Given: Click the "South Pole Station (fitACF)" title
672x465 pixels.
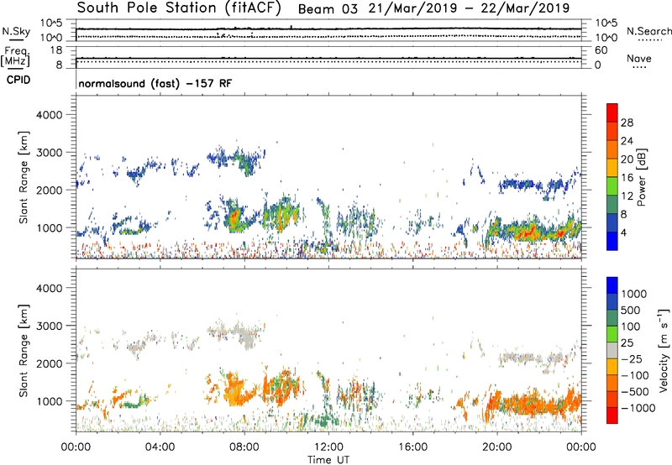Looking at the screenshot, I should pyautogui.click(x=179, y=8).
